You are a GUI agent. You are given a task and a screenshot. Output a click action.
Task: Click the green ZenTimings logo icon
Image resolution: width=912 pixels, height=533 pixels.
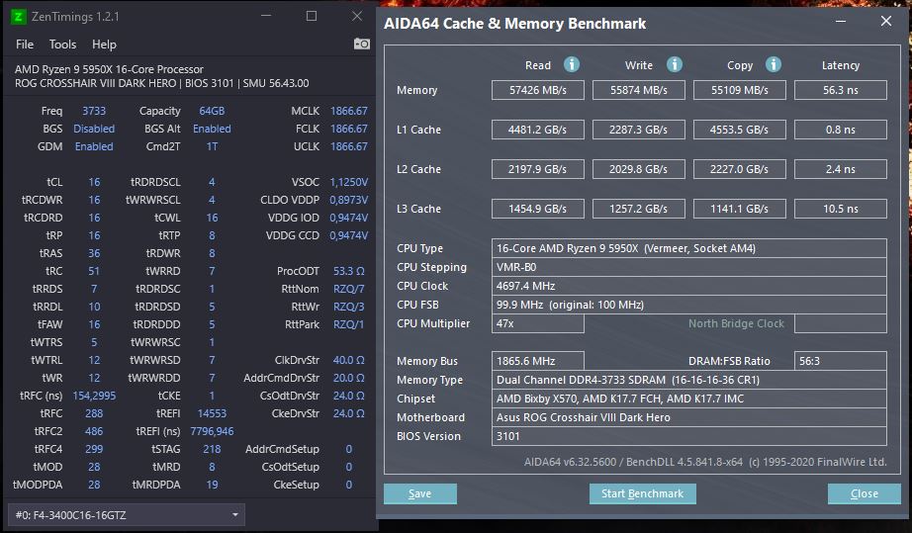click(19, 16)
